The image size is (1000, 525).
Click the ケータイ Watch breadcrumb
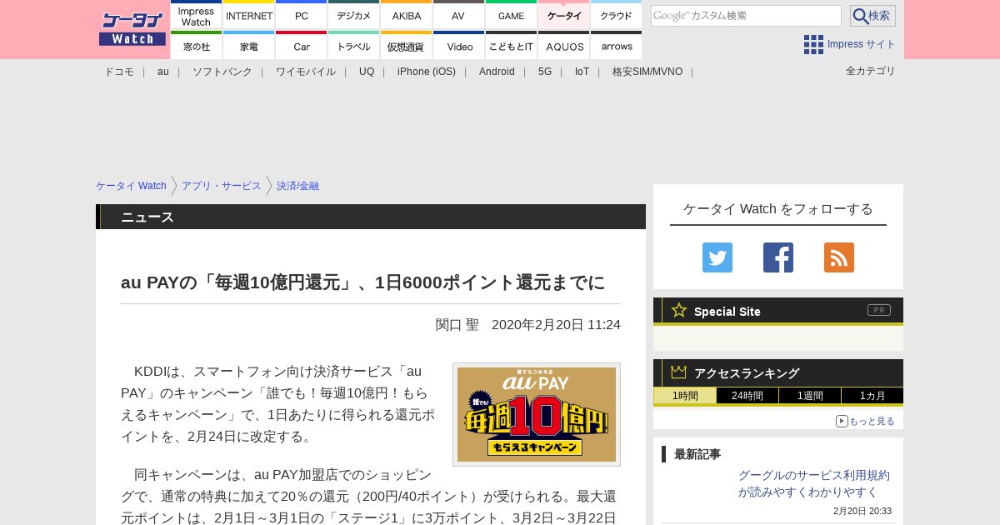point(131,186)
